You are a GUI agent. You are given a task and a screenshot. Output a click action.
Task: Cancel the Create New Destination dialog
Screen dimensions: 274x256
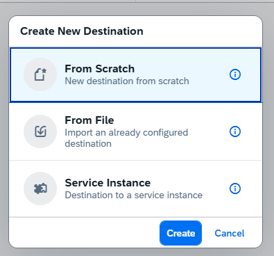pos(230,233)
